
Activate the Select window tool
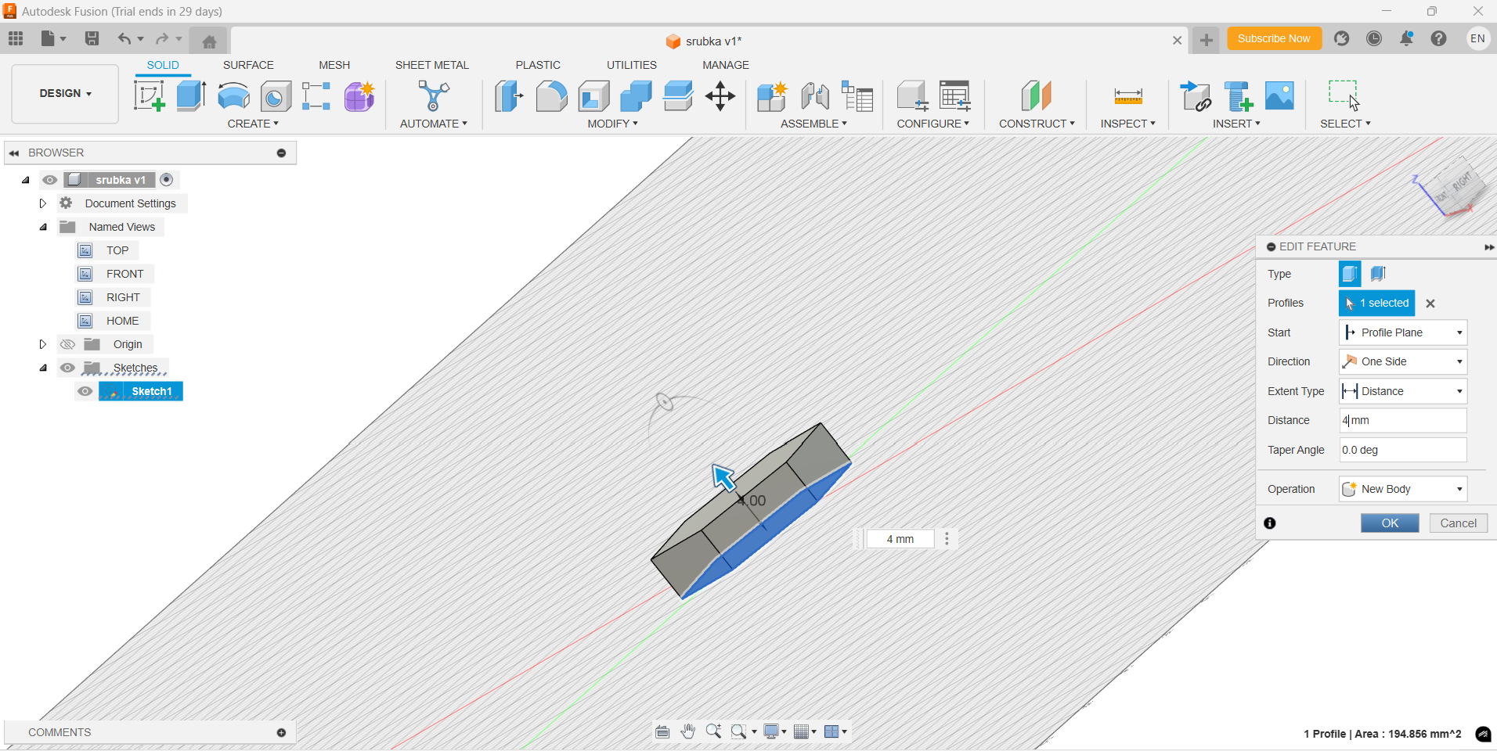point(1344,95)
